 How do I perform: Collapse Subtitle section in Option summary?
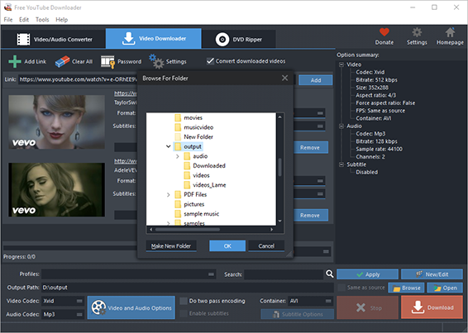click(341, 164)
